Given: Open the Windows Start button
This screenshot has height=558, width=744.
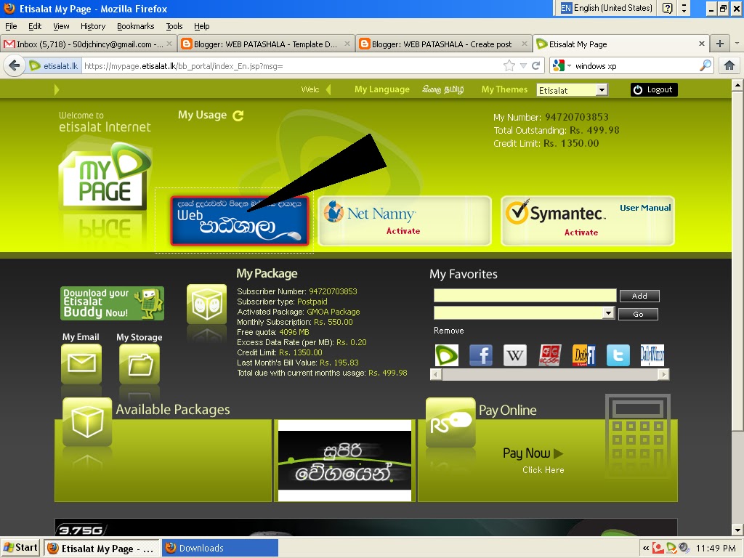Looking at the screenshot, I should [x=20, y=548].
